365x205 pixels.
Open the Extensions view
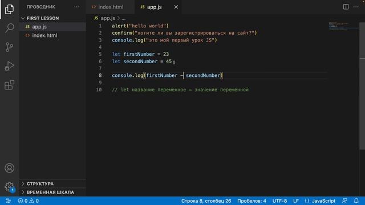pyautogui.click(x=9, y=85)
